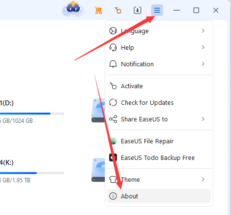This screenshot has height=215, width=231.
Task: Click the headset icon next to Help
Action: point(113,47)
